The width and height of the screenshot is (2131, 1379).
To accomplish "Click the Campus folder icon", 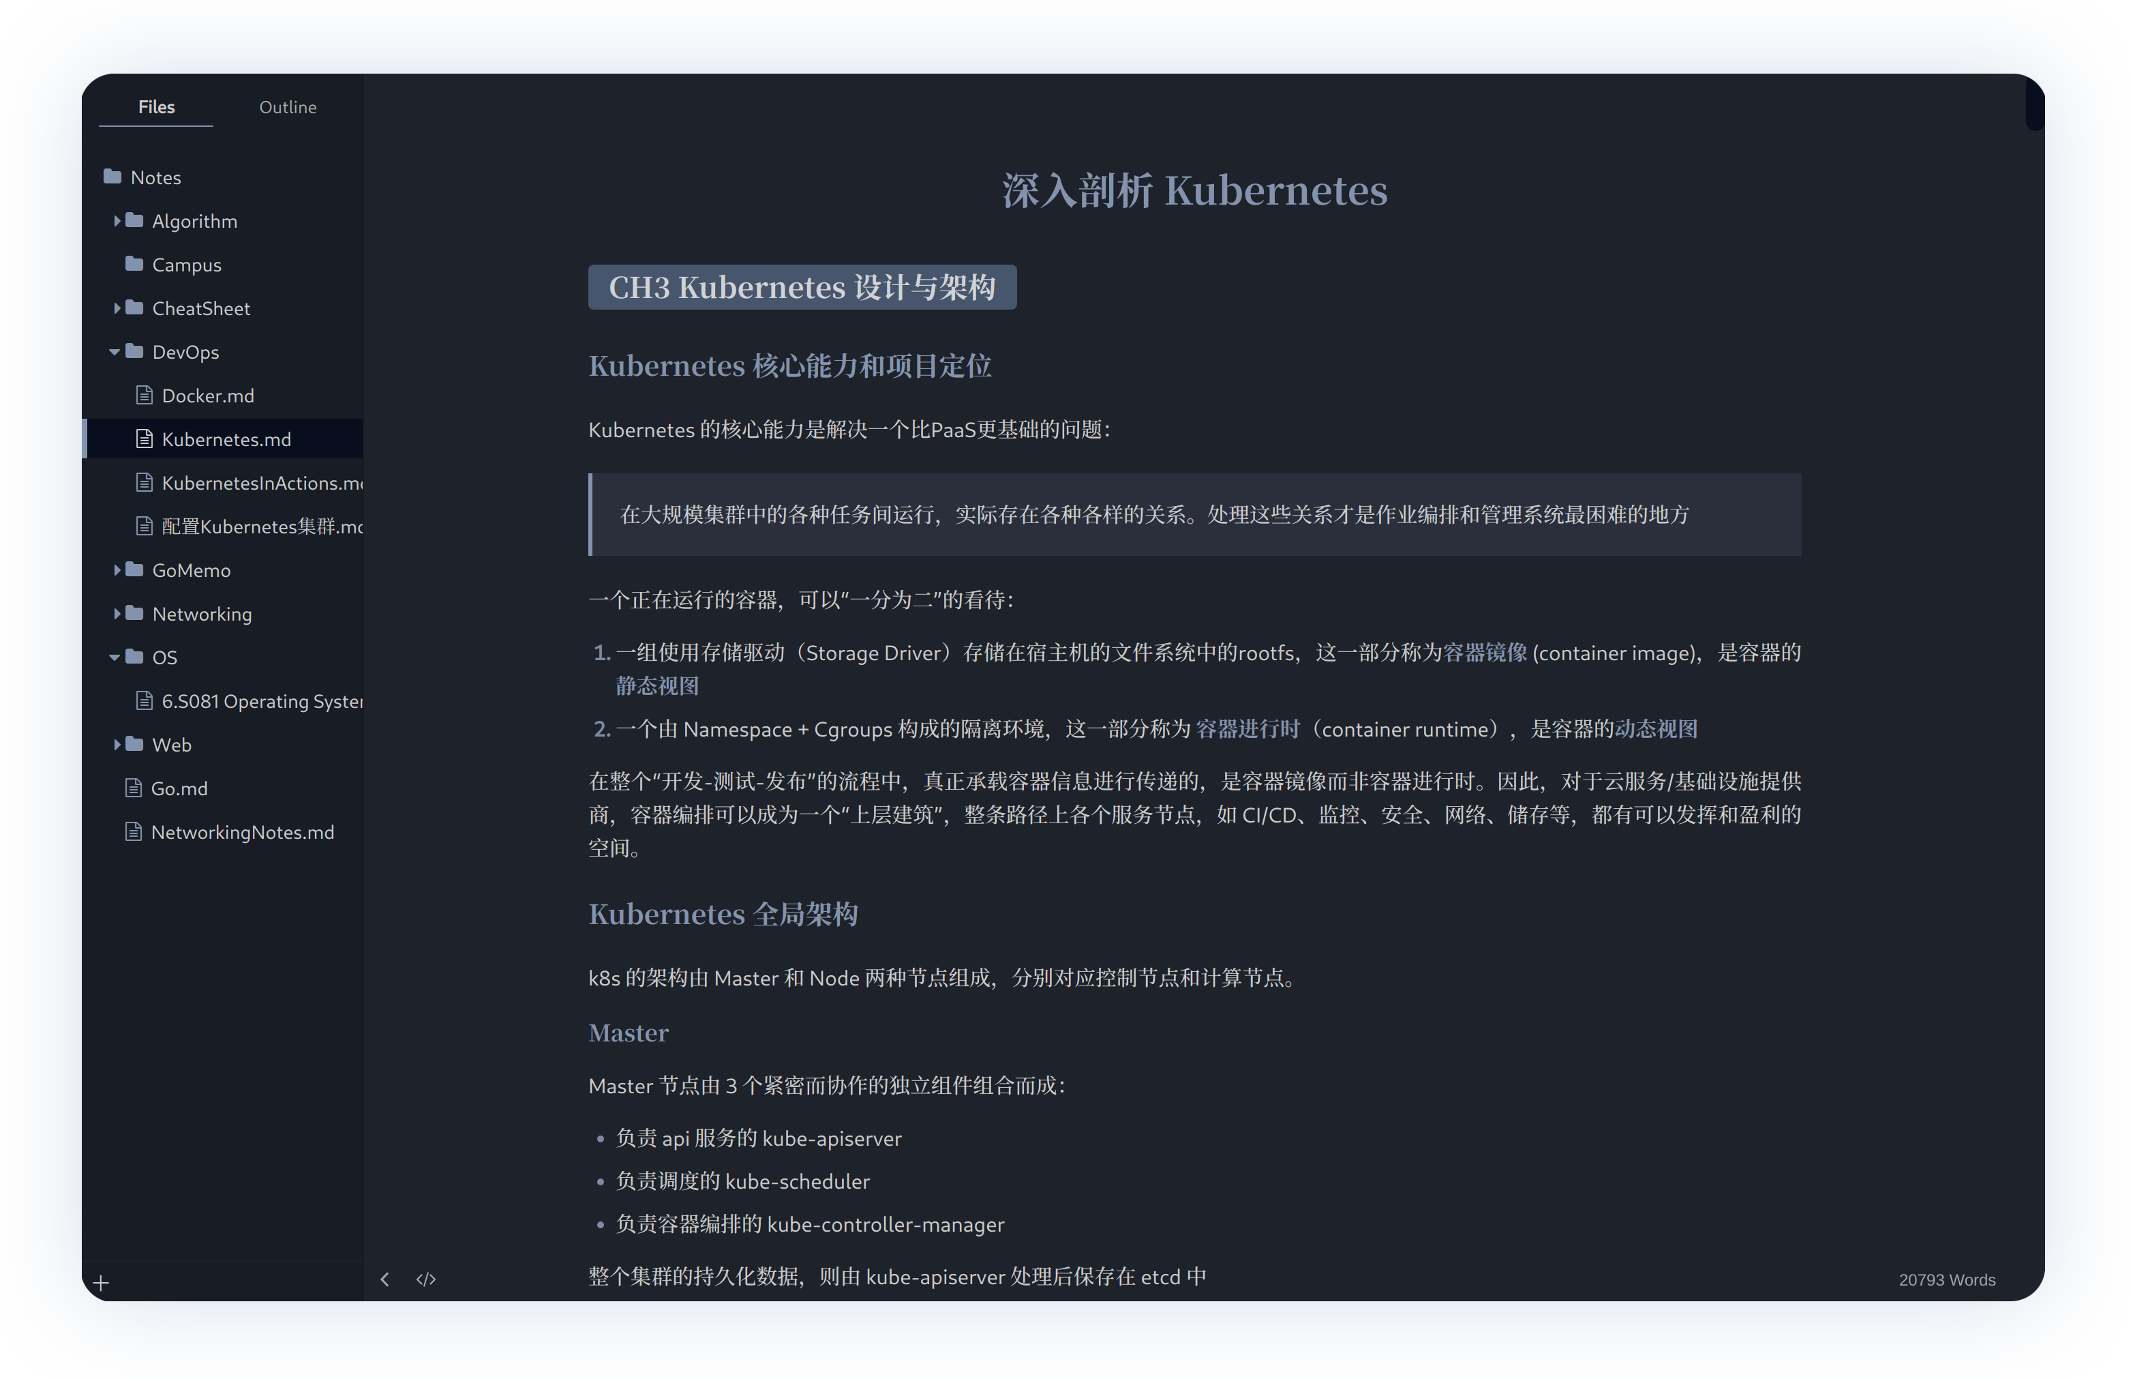I will pos(134,264).
